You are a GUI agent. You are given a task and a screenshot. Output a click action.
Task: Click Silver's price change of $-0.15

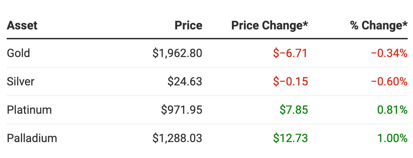(290, 82)
